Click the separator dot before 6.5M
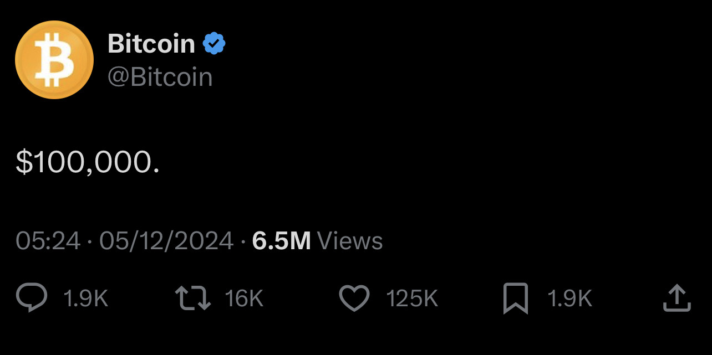Image resolution: width=712 pixels, height=355 pixels. click(243, 241)
